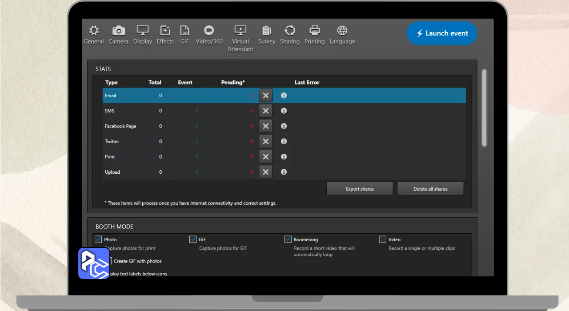The width and height of the screenshot is (569, 311).
Task: Go to the Display settings icon
Action: pos(142,31)
